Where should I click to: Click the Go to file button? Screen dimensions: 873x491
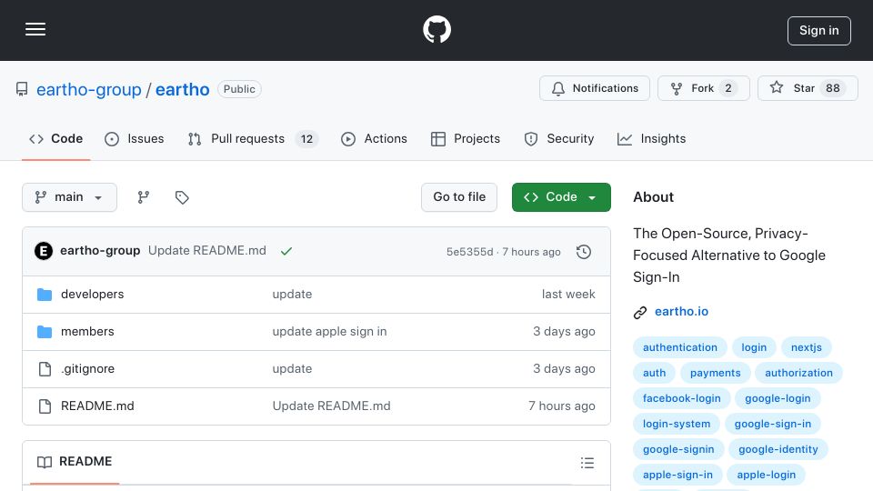pyautogui.click(x=459, y=197)
